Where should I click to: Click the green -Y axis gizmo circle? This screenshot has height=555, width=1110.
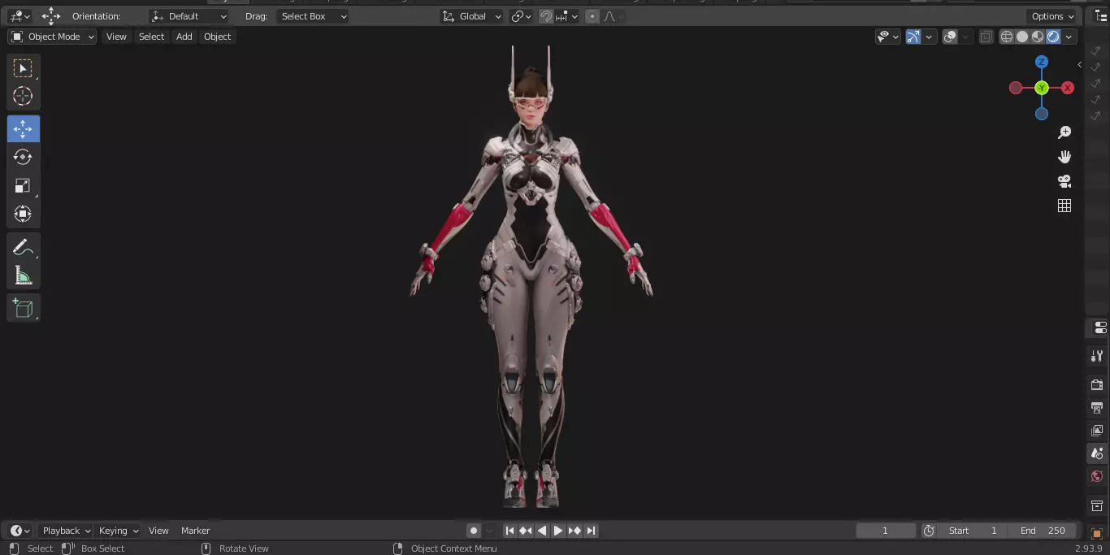pos(1042,88)
